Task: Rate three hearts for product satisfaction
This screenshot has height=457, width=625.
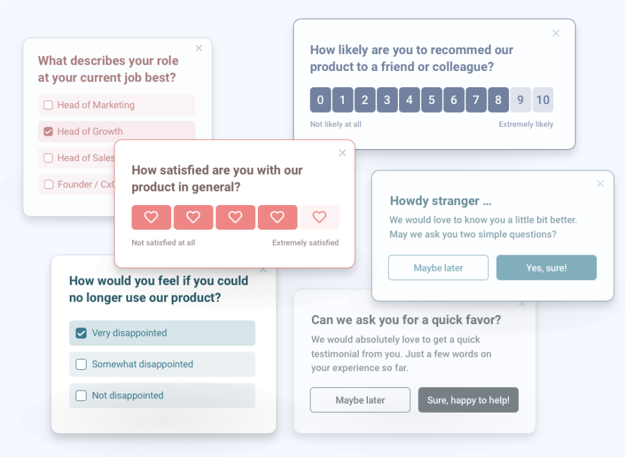Action: click(x=236, y=217)
